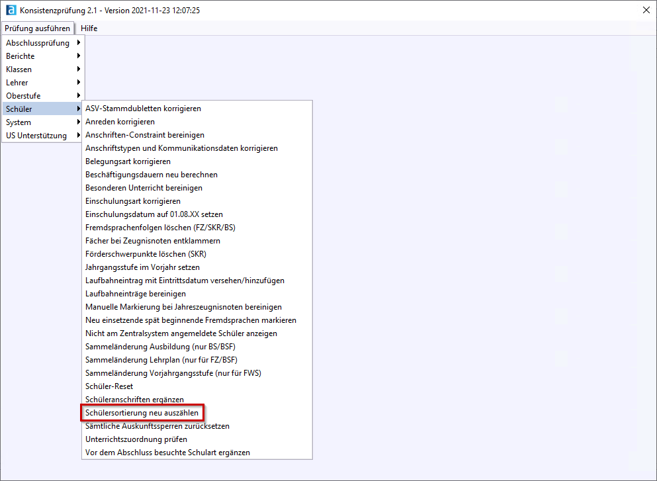Open the Prüfung ausführen menu
The width and height of the screenshot is (657, 481).
coord(37,28)
